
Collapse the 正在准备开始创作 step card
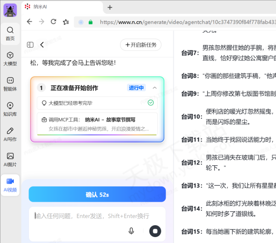[155, 88]
